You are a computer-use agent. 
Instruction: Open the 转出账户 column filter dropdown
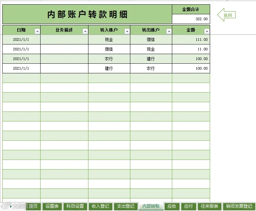(x=169, y=31)
